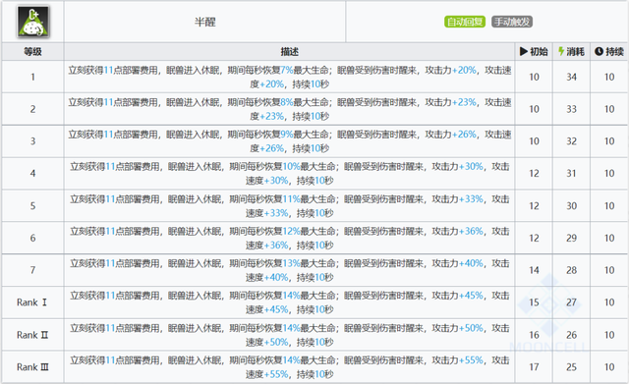The image size is (629, 384).
Task: Click consumption value 25 in Rank Ⅲ row
Action: pyautogui.click(x=571, y=366)
